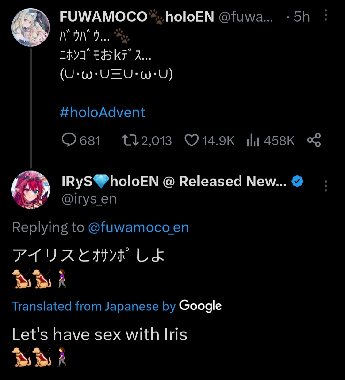Open the truncated @fuwa... handle
Image resolution: width=345 pixels, height=380 pixels.
point(246,17)
